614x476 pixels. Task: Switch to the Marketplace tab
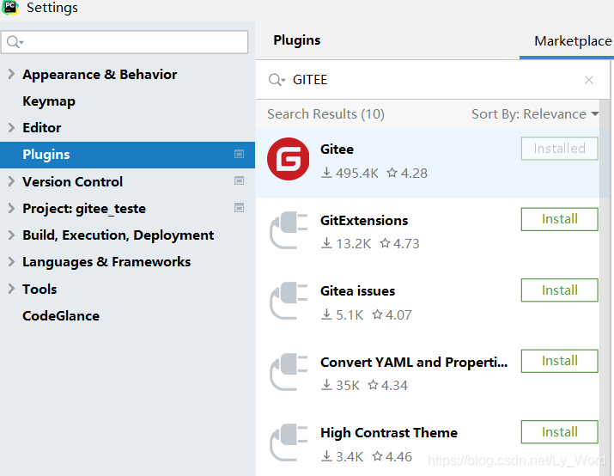point(571,41)
